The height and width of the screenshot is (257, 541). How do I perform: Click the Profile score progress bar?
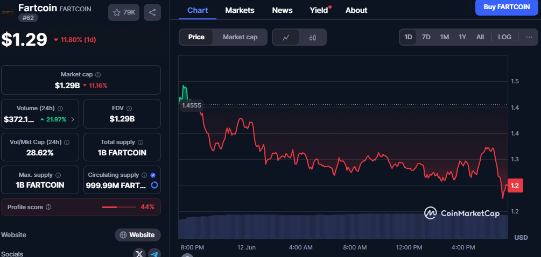pos(118,207)
